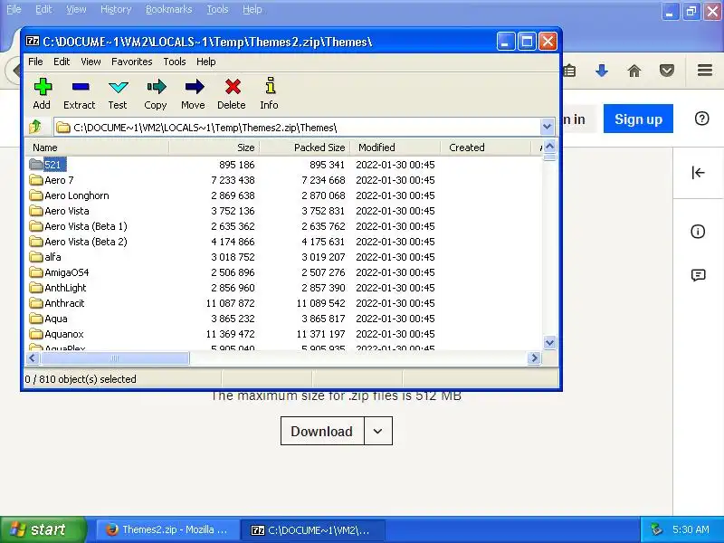Viewport: 724px width, 543px height.
Task: Open the details info circle icon
Action: [698, 232]
